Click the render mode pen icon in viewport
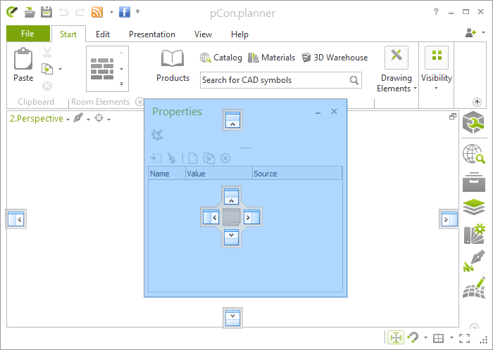493x350 pixels. (78, 117)
